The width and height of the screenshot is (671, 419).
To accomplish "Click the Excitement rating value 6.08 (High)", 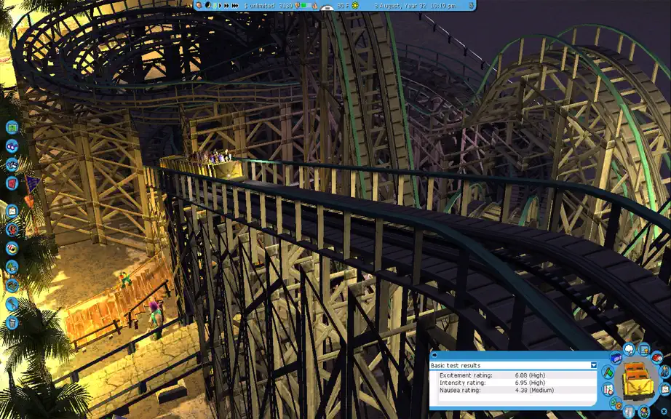I will 530,375.
